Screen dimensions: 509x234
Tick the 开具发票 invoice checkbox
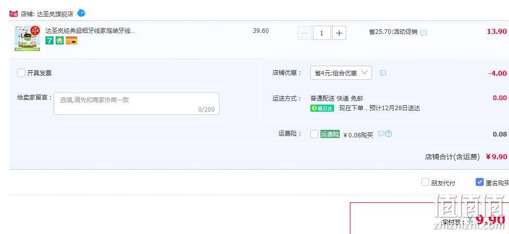coord(21,73)
